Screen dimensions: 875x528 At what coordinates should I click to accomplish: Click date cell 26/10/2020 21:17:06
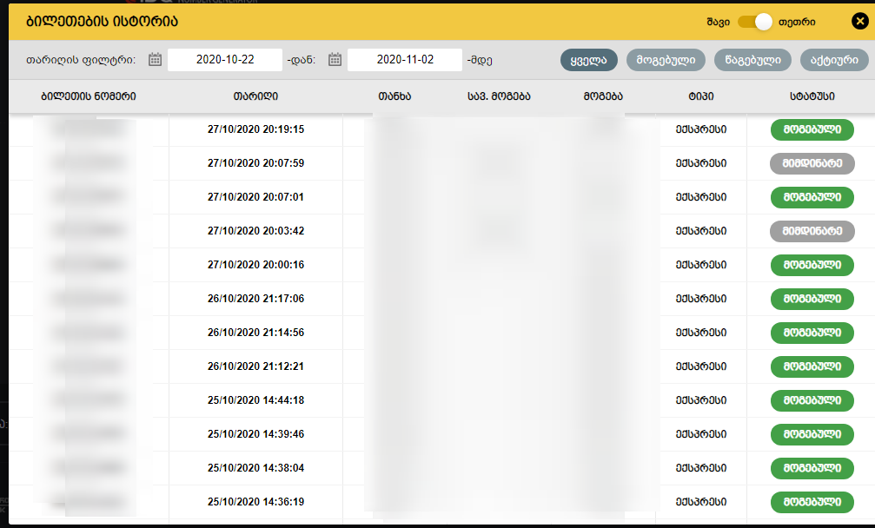(255, 299)
